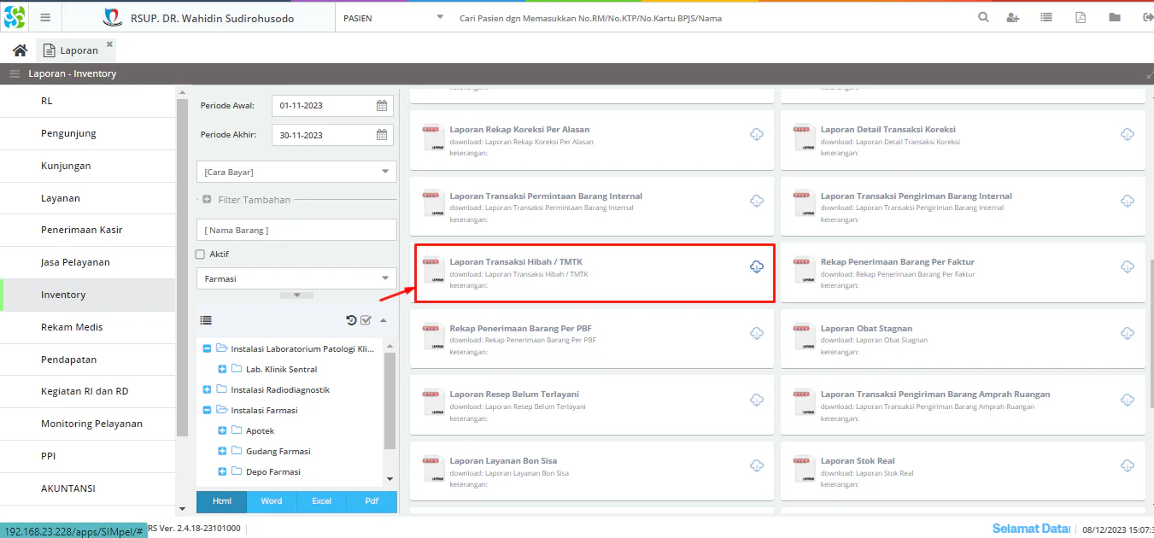
Task: Click the category sidebar scrollbar down arrow
Action: tap(181, 508)
